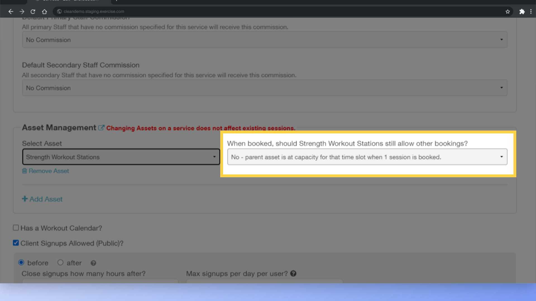
Task: Click the back navigation arrow icon
Action: coord(11,11)
